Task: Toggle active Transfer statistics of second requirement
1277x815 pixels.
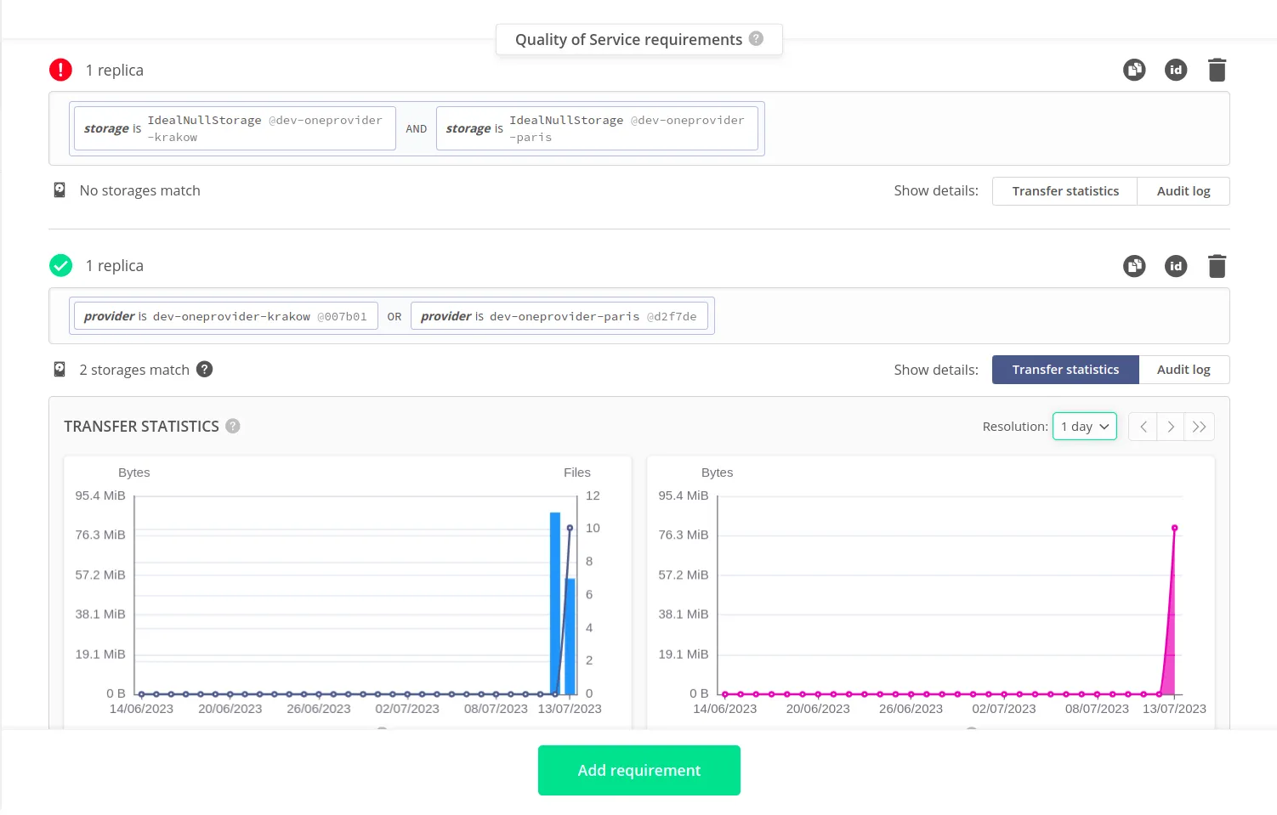Action: click(1064, 370)
